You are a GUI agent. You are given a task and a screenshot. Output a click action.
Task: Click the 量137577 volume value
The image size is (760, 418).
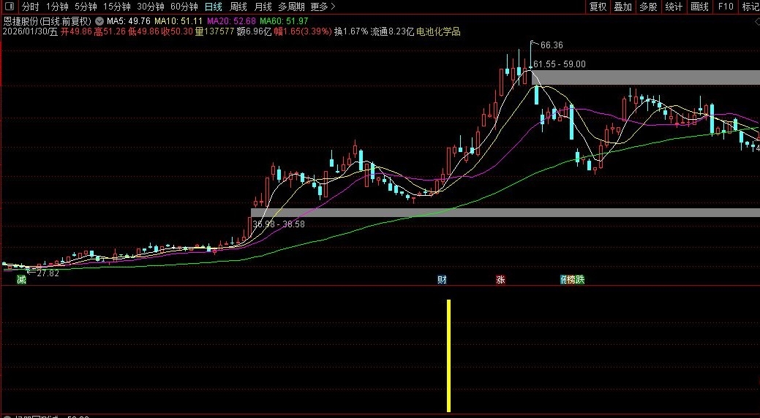214,32
